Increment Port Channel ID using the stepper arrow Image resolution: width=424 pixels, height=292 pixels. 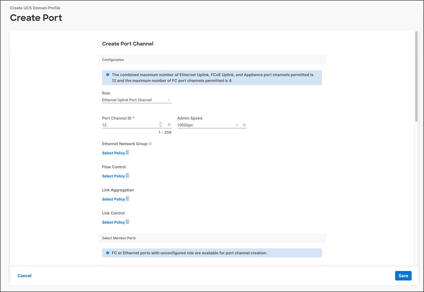tap(160, 123)
